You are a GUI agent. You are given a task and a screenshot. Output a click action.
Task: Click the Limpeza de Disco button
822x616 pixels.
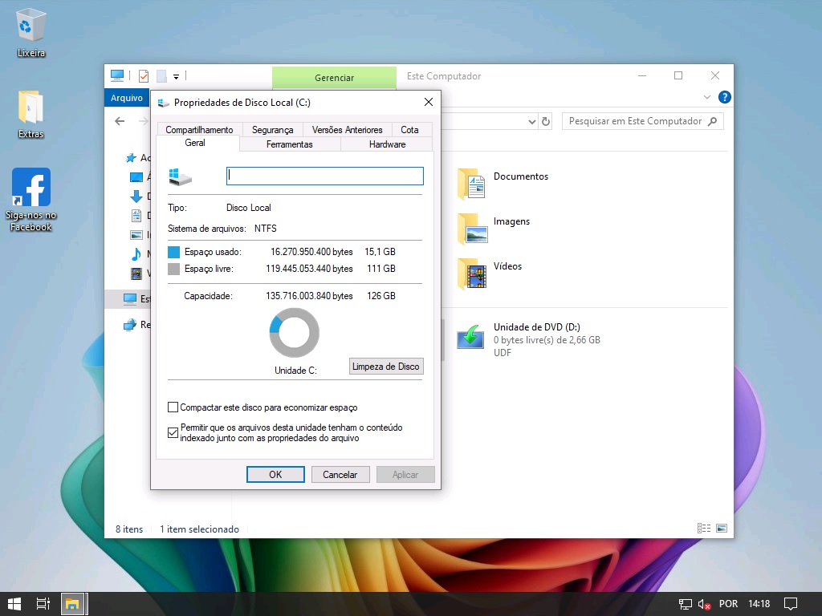[386, 366]
